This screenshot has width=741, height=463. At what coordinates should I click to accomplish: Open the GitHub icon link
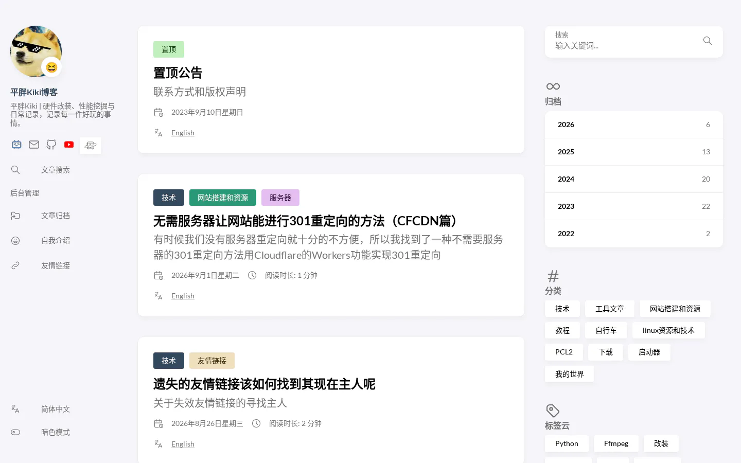[x=51, y=145]
